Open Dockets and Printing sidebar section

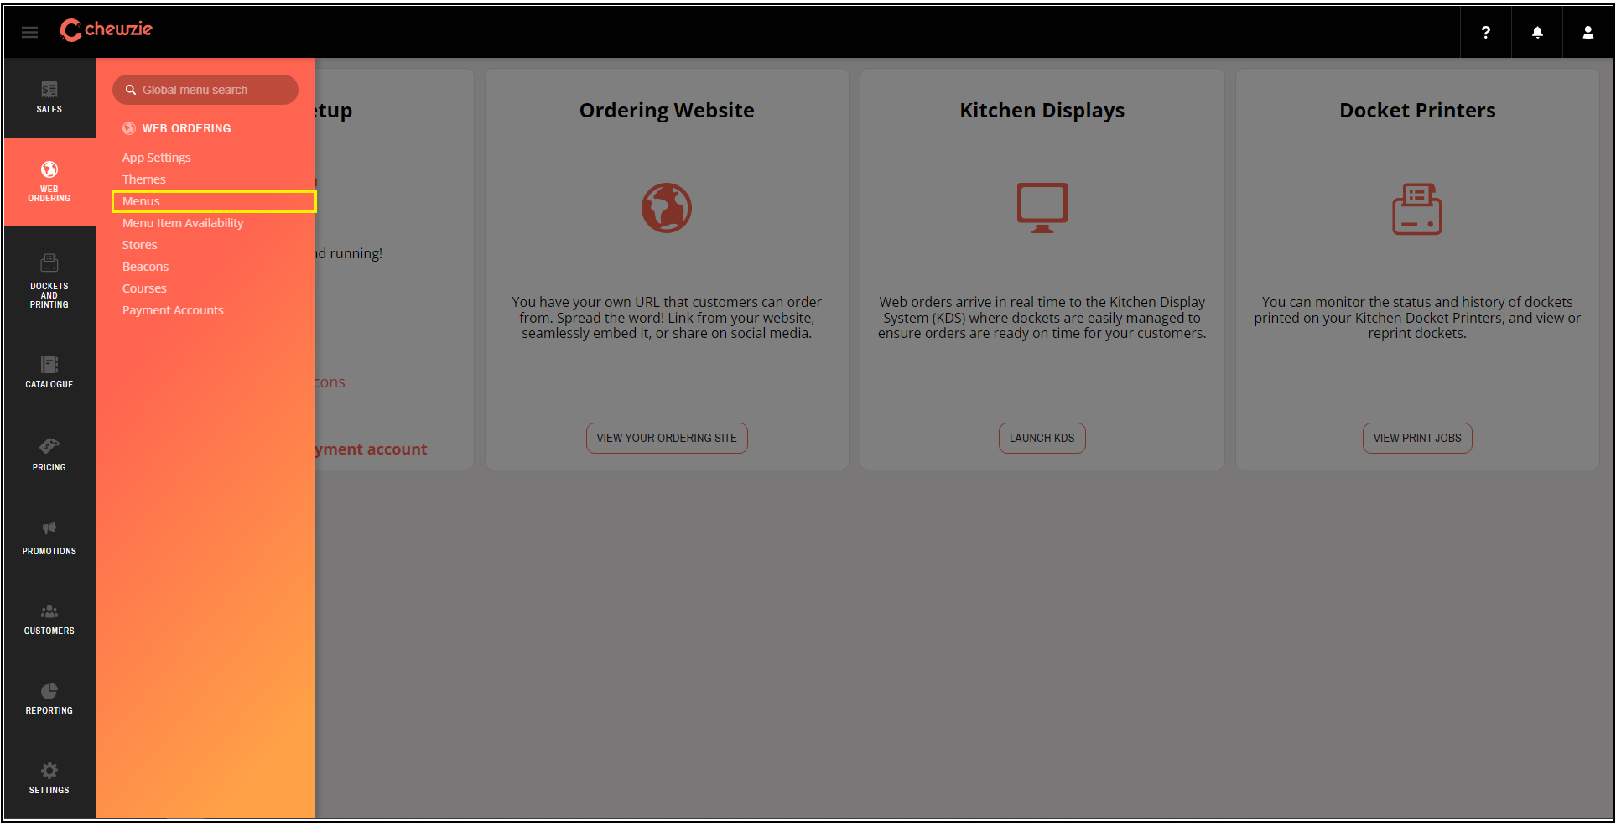49,281
